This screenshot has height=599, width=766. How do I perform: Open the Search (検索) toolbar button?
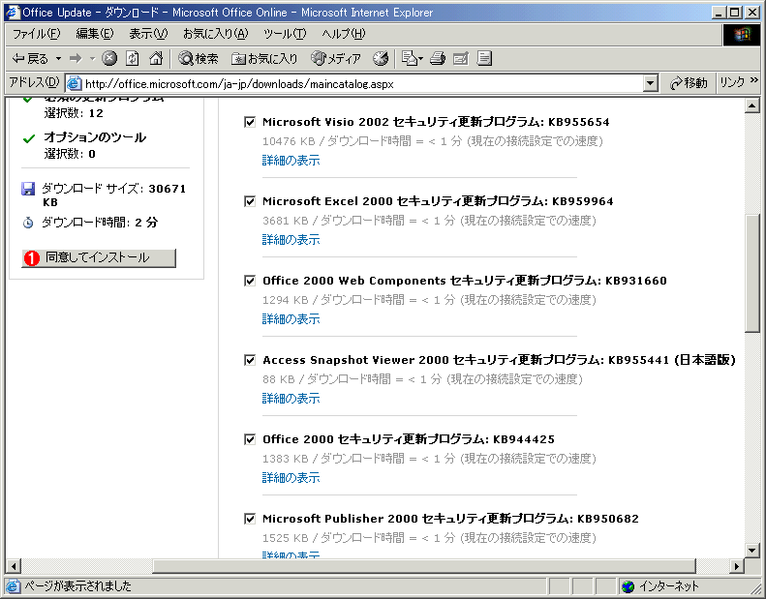click(x=199, y=59)
